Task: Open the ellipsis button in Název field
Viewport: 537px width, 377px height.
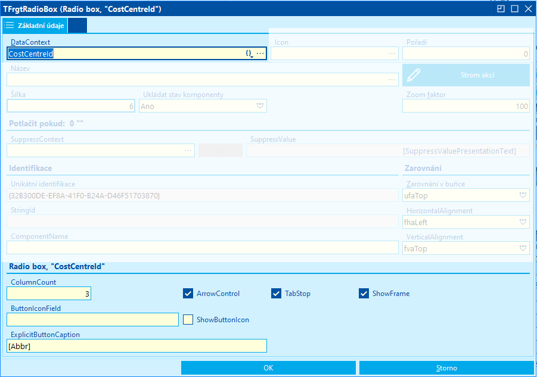Action: pyautogui.click(x=392, y=80)
